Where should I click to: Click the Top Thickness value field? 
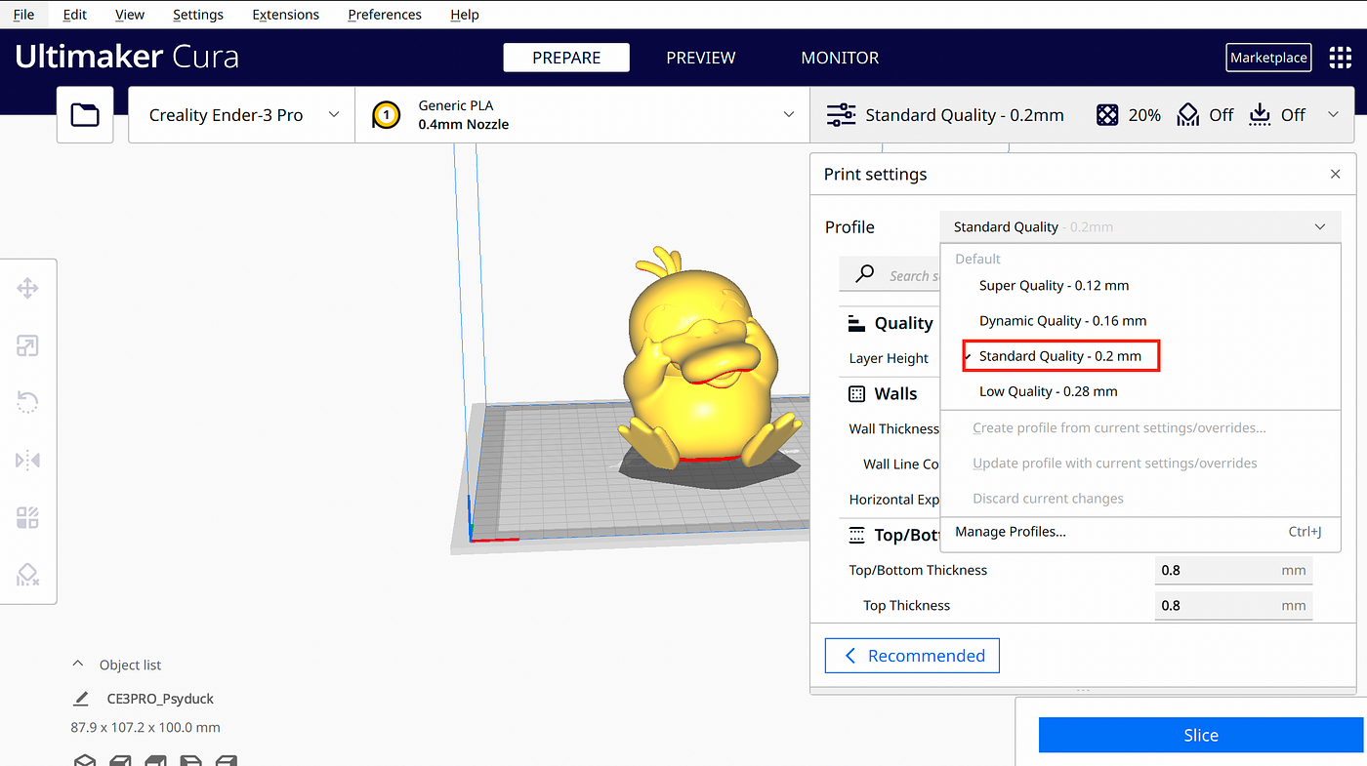pyautogui.click(x=1233, y=605)
